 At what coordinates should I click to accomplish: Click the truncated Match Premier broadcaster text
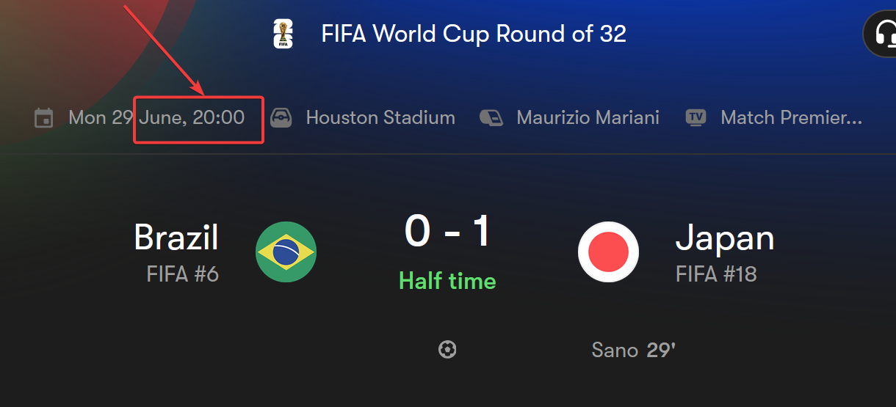point(792,117)
